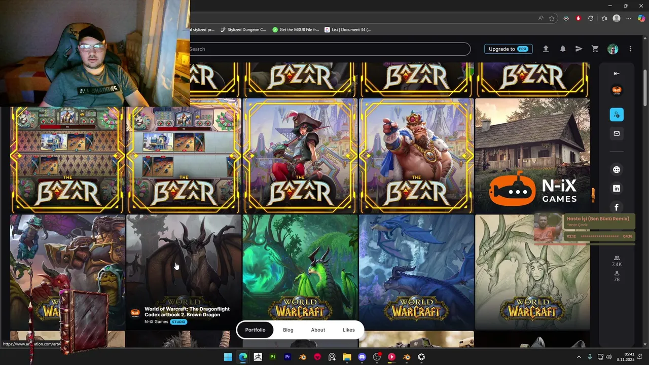Click the red shield extension icon
Image resolution: width=649 pixels, height=365 pixels.
pyautogui.click(x=578, y=18)
